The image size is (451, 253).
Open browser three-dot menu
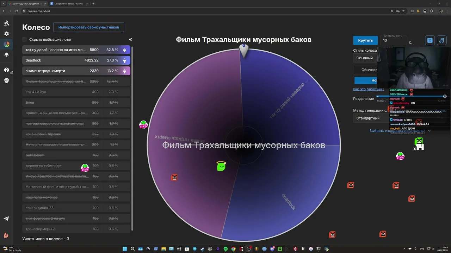[x=447, y=11]
